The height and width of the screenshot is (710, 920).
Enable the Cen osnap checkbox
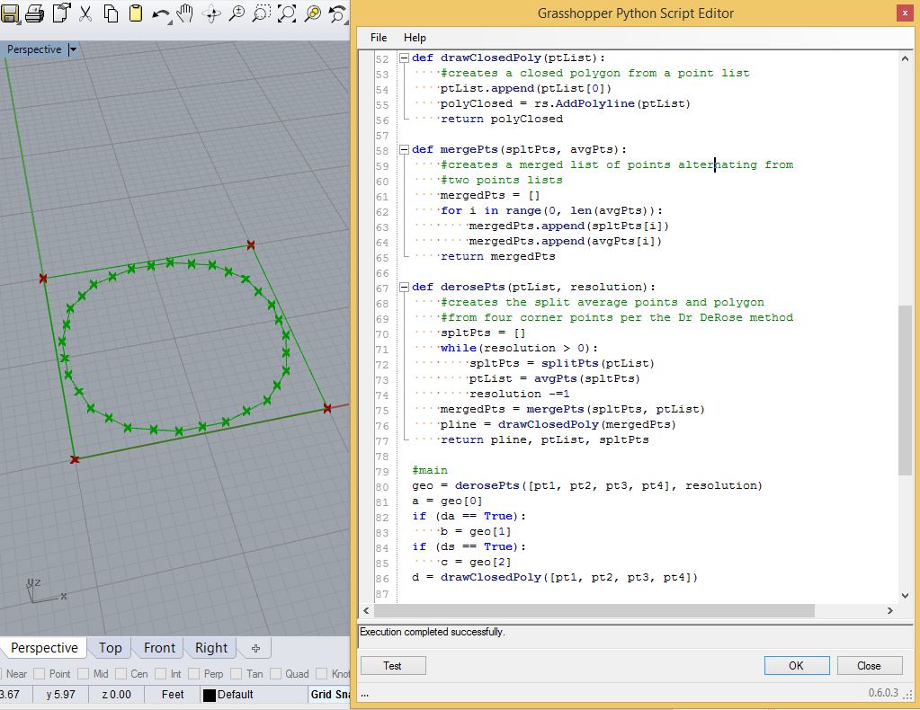[x=121, y=674]
